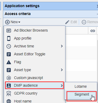Select the Asset type label

click(x=23, y=70)
